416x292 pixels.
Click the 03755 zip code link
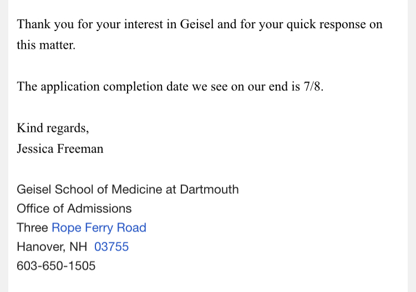point(111,247)
